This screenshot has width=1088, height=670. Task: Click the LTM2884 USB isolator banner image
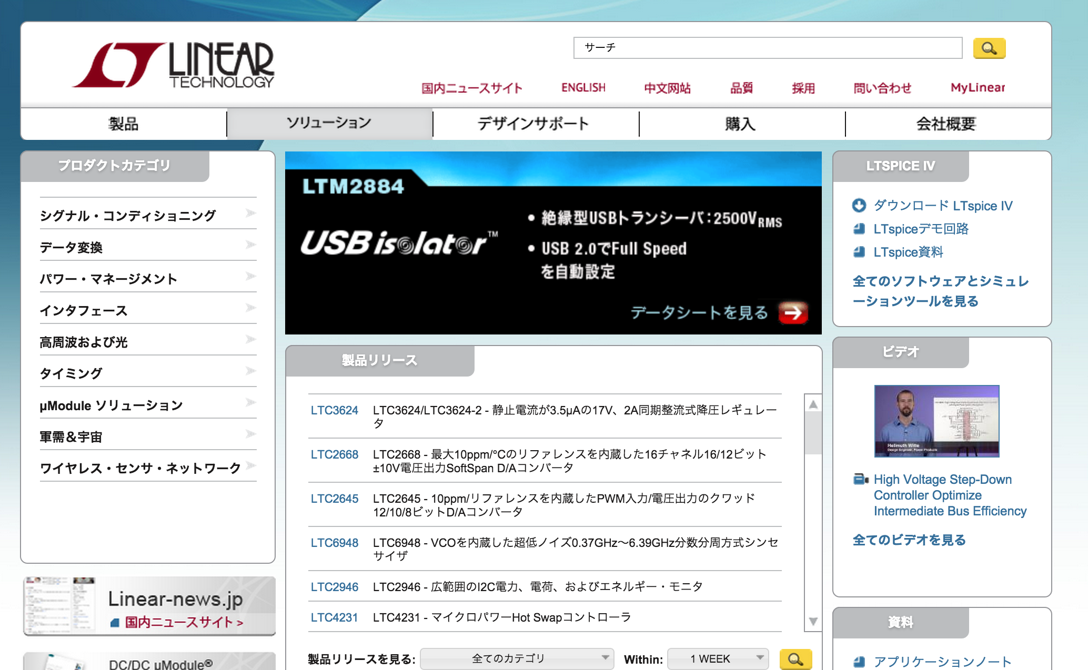click(x=553, y=243)
